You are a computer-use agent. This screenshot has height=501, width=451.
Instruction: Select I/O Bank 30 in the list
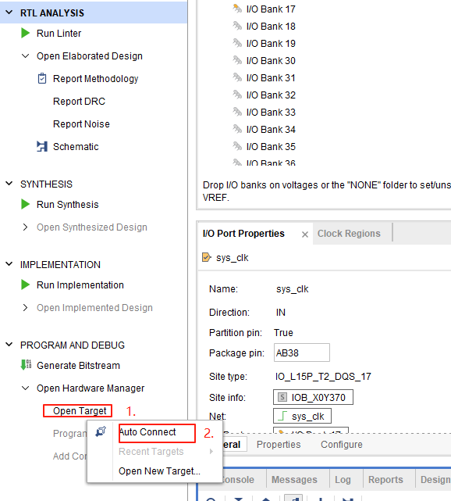click(x=271, y=60)
